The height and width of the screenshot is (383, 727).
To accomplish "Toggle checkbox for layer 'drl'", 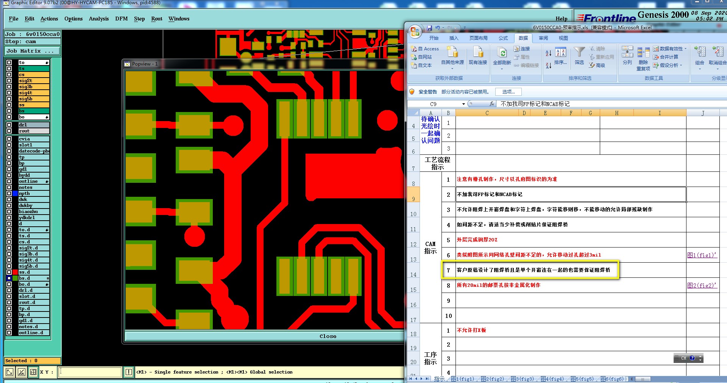I will click(9, 125).
